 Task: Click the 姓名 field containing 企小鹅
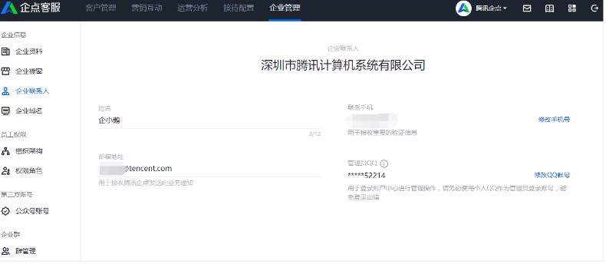coord(209,120)
